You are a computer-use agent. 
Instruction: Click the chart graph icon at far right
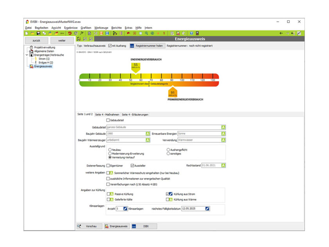click(299, 33)
